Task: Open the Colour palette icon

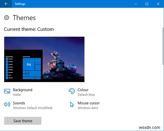Action: pos(72,91)
